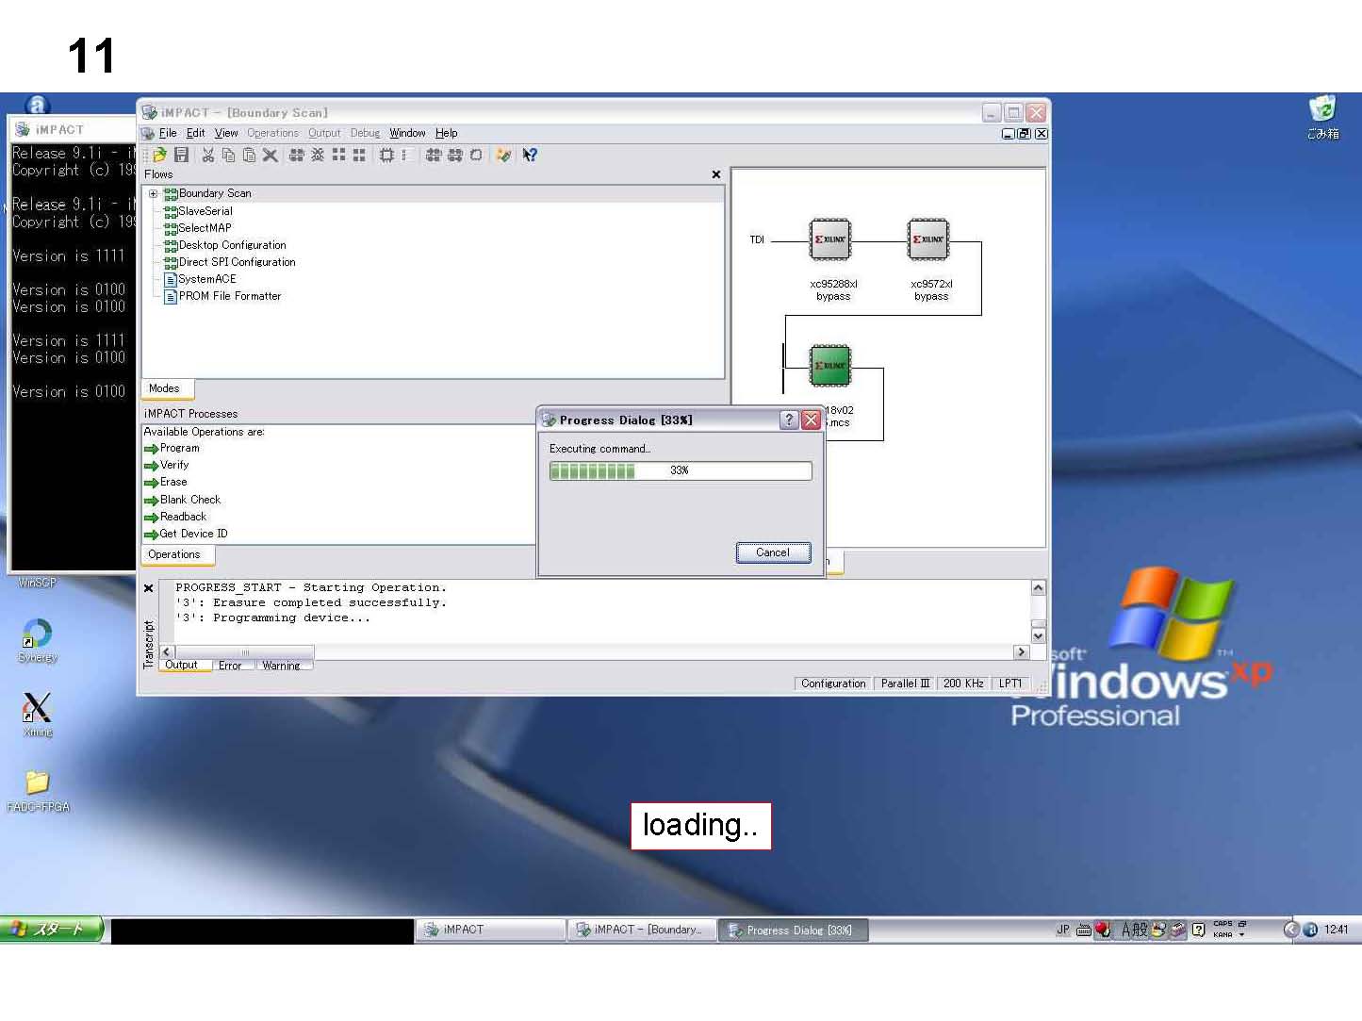Click the system tray clock
This screenshot has height=1021, width=1362.
pyautogui.click(x=1337, y=930)
